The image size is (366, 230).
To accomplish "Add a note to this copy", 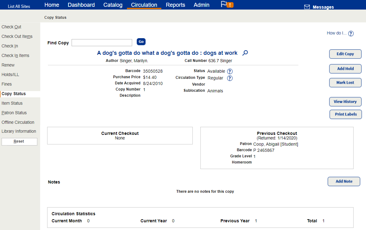I will pyautogui.click(x=344, y=181).
